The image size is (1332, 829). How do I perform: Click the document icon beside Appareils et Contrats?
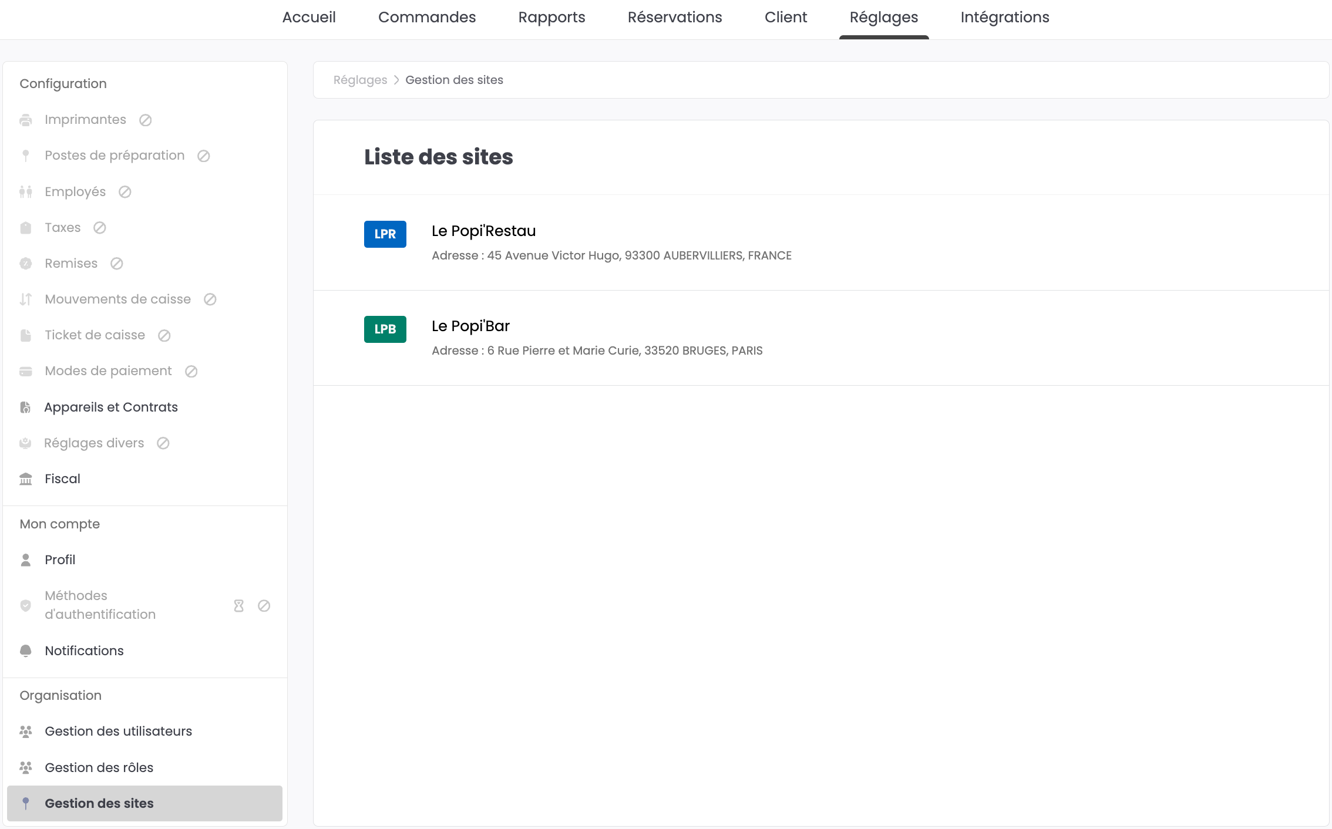[x=25, y=407]
